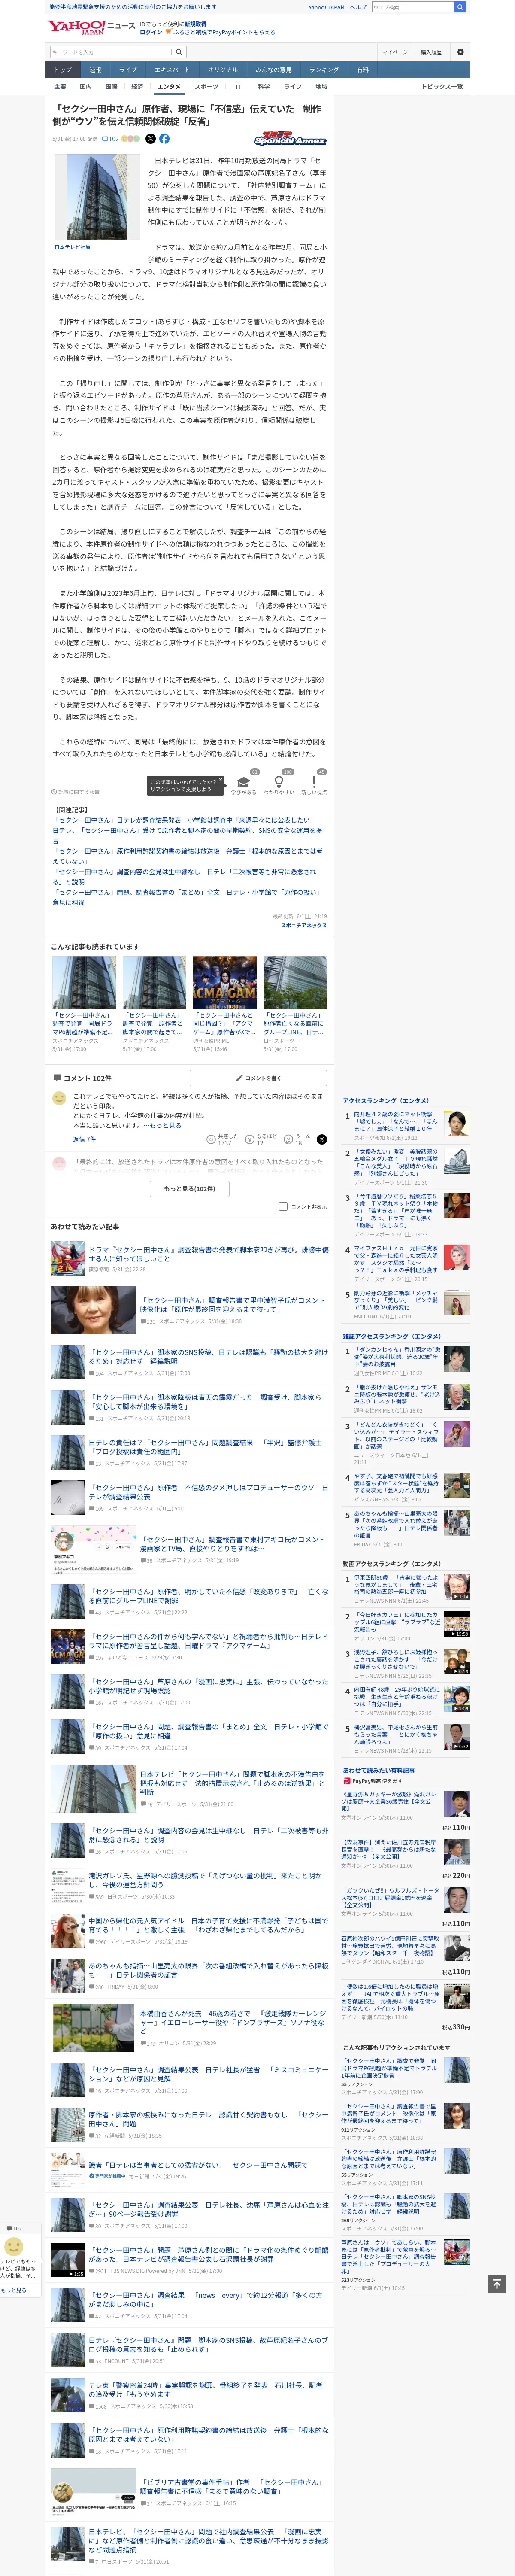
Task: Focus the top web search field
Action: click(412, 7)
